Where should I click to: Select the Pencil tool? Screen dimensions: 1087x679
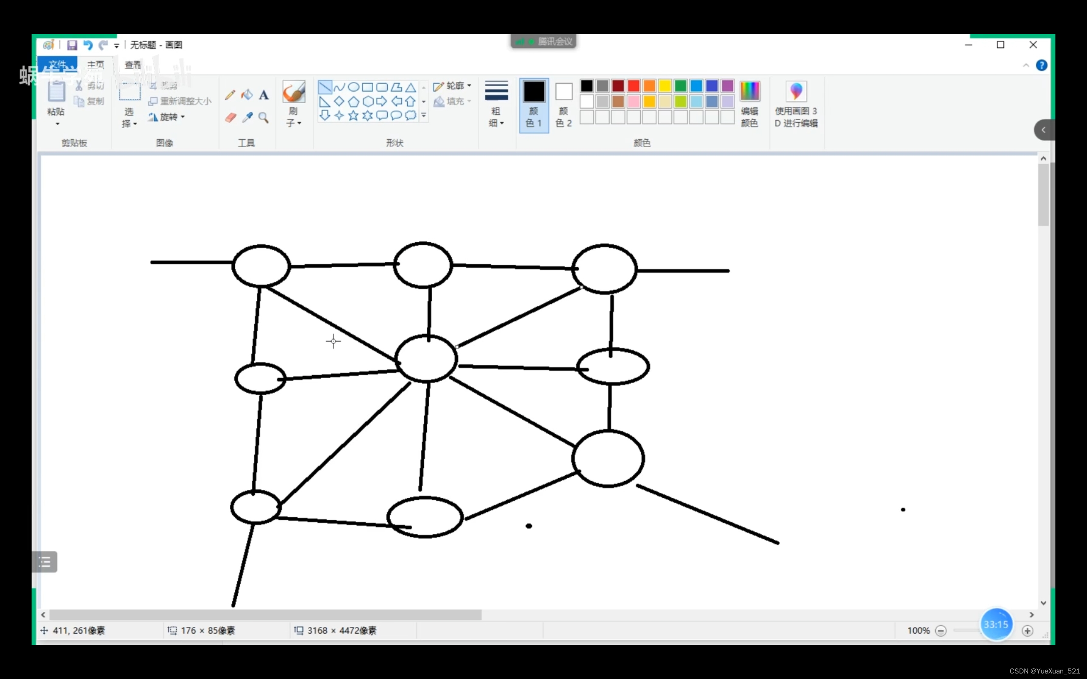coord(230,95)
